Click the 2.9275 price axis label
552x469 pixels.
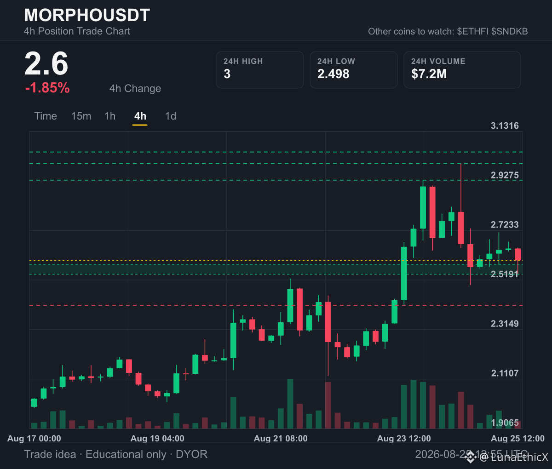click(505, 175)
